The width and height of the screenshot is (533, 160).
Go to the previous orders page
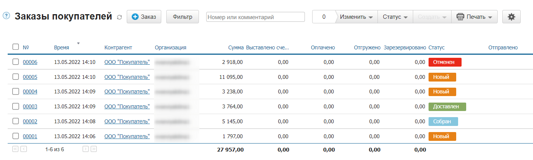click(x=23, y=149)
